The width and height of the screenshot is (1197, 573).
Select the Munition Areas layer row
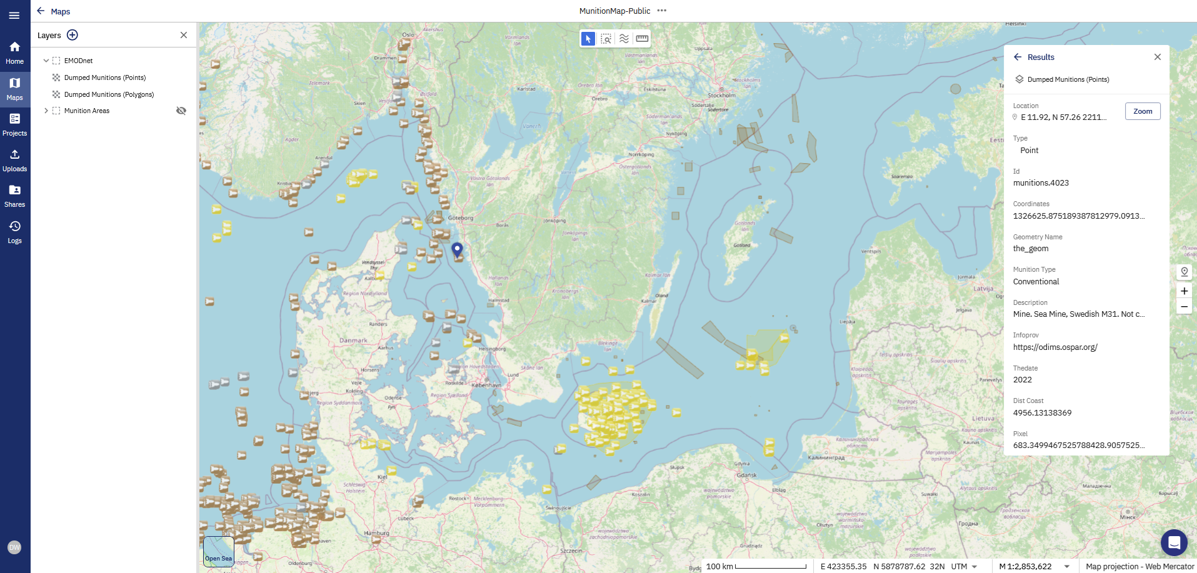(87, 111)
